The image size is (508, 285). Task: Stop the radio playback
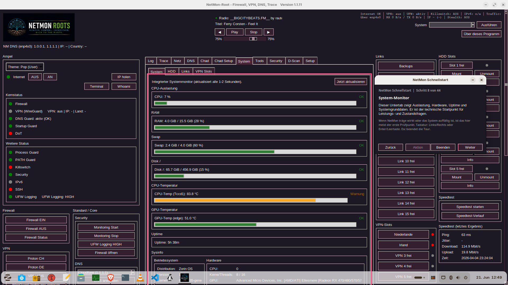pos(253,32)
